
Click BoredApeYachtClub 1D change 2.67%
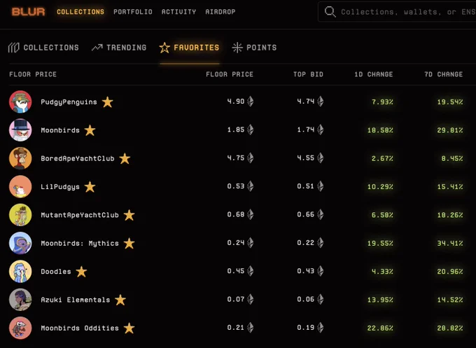[382, 158]
